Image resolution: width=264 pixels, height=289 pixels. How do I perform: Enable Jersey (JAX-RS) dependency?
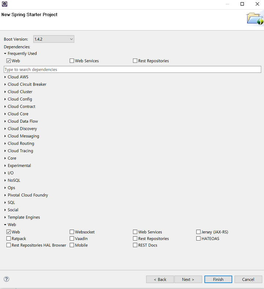[x=198, y=232]
